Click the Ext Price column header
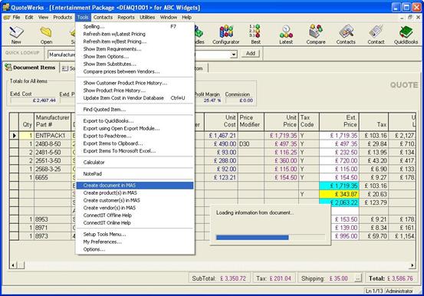424x296 pixels. click(x=339, y=121)
